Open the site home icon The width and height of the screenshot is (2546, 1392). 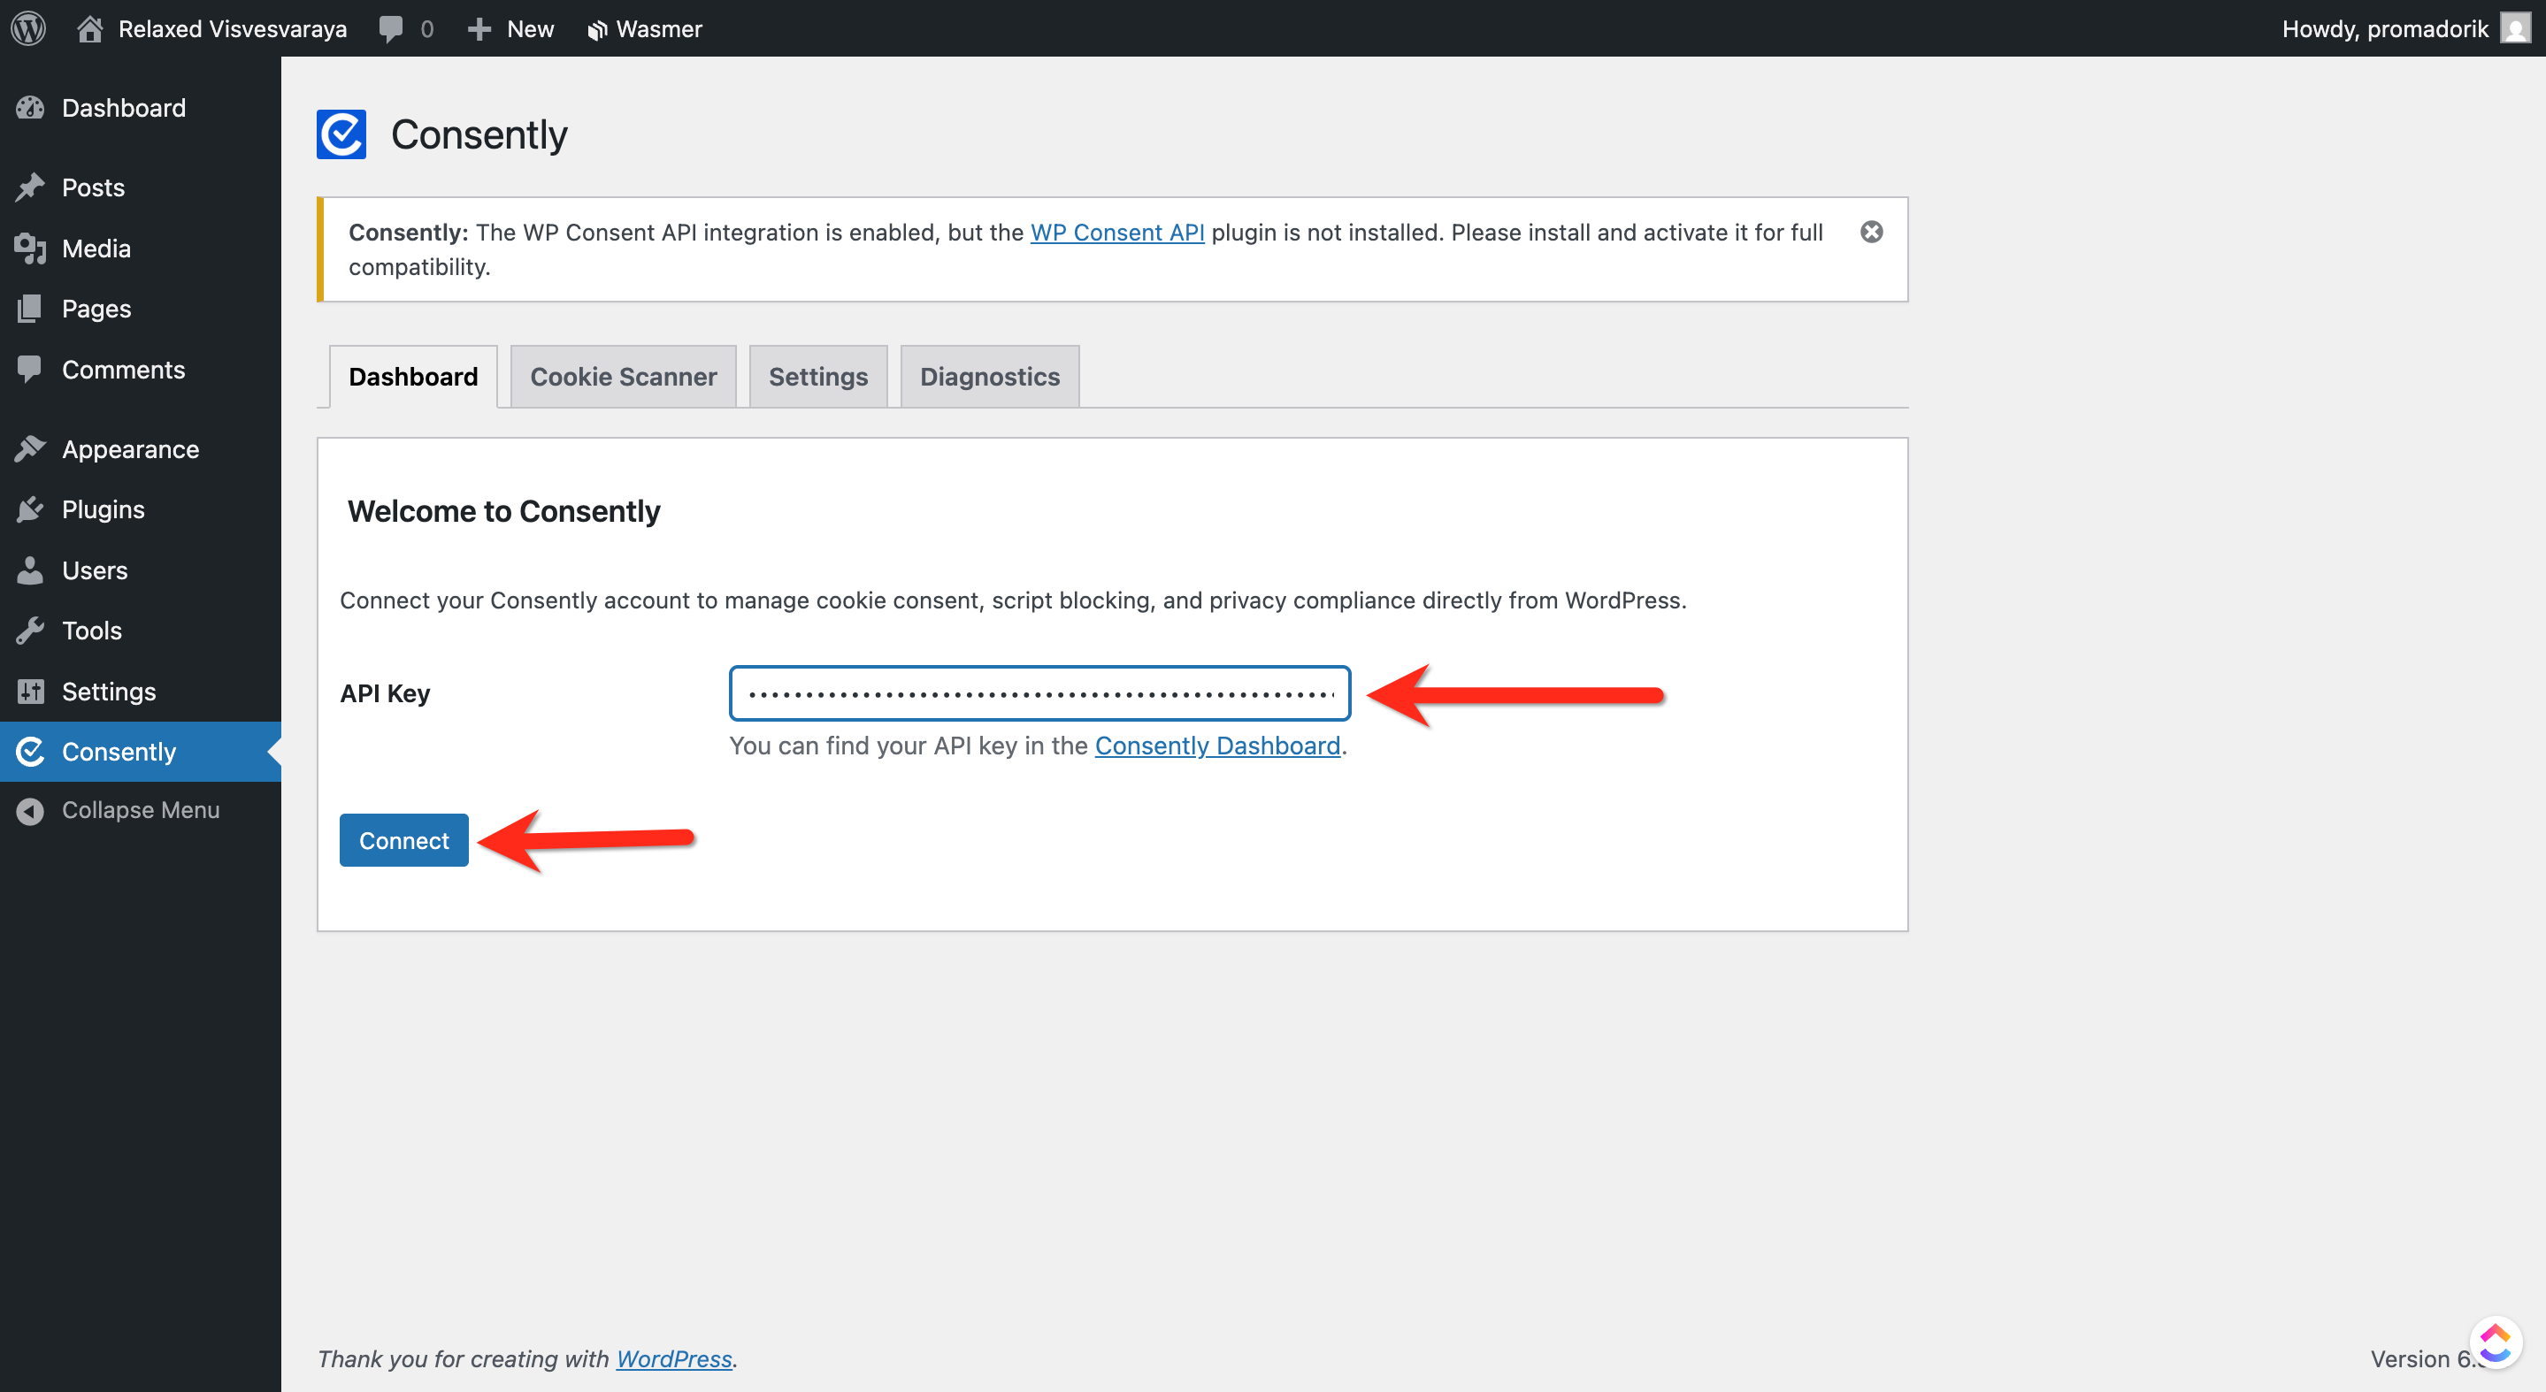[90, 27]
